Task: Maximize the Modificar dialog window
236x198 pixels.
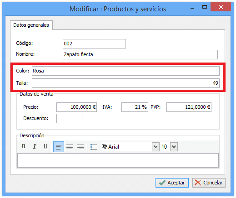Action: click(x=205, y=7)
